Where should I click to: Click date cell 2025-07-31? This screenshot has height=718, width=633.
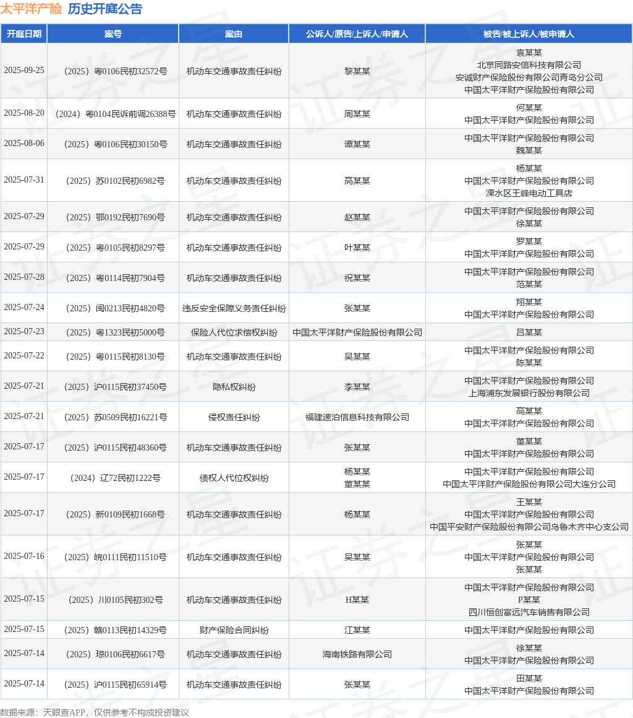point(24,180)
